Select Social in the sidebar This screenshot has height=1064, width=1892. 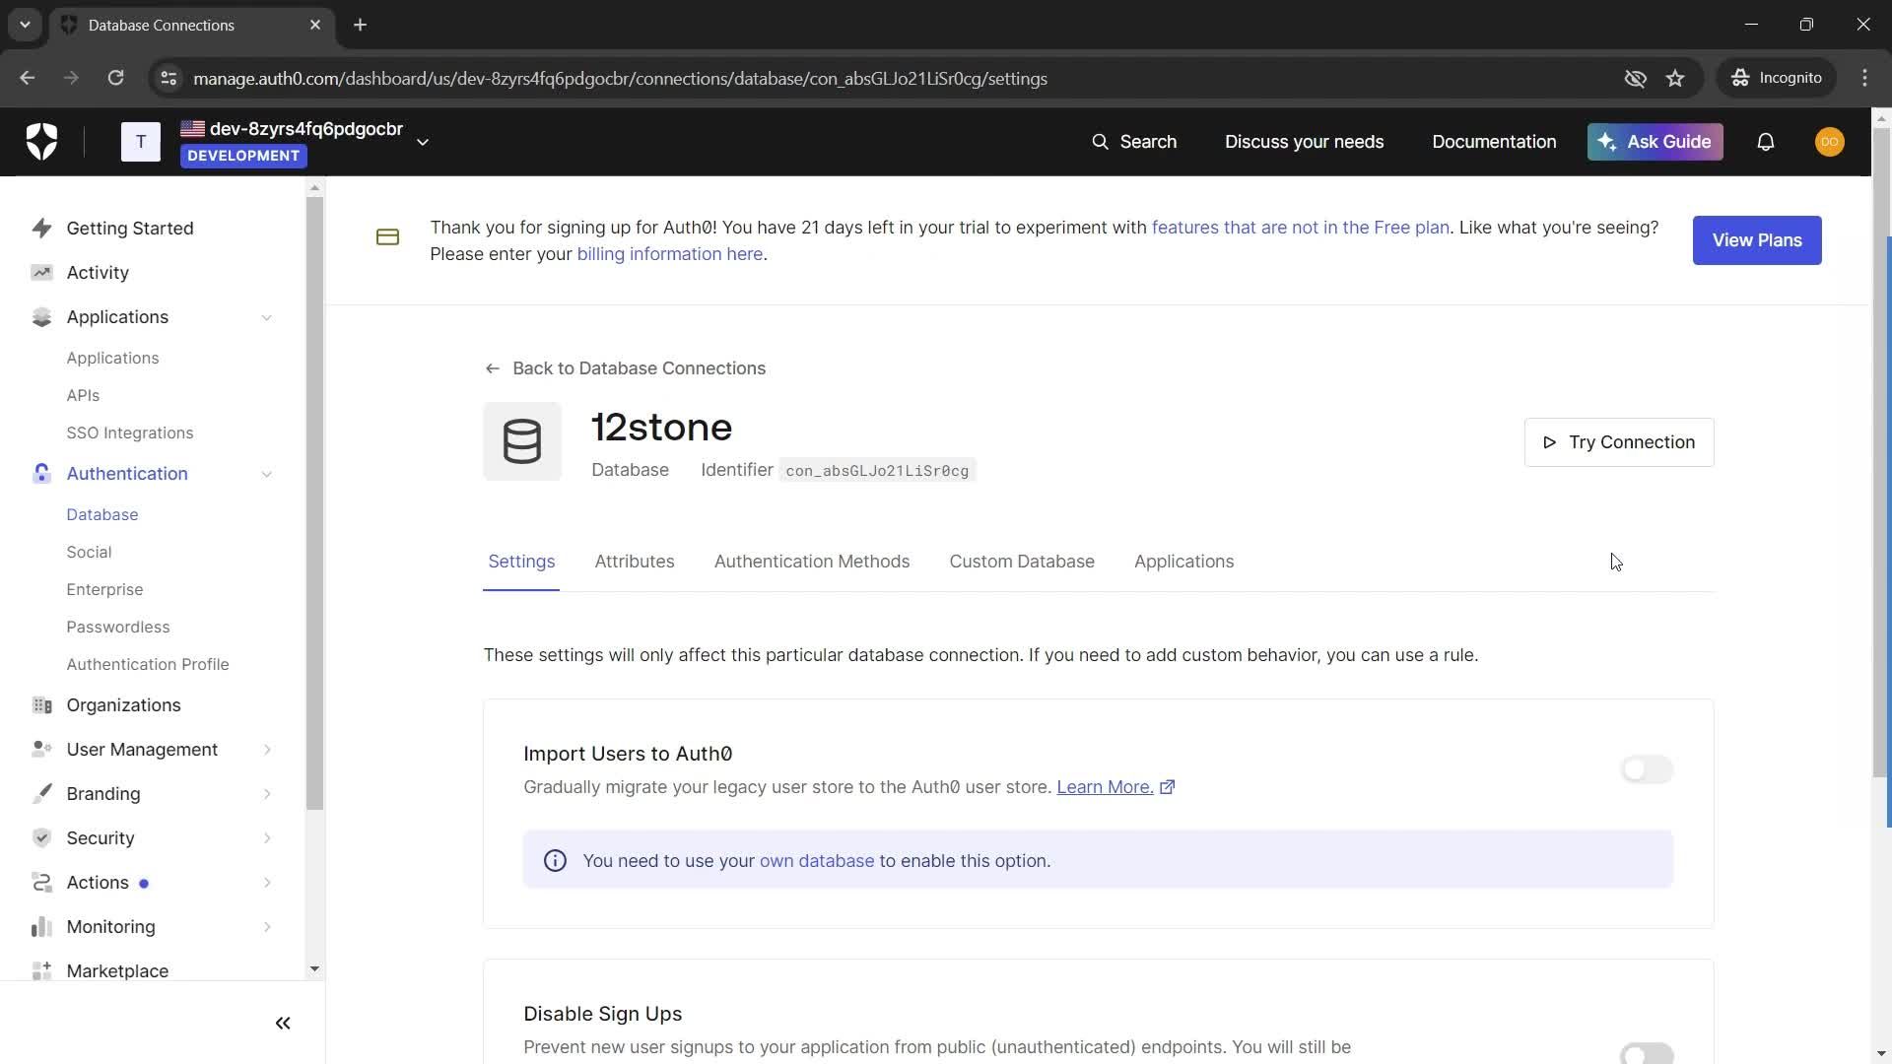89,553
